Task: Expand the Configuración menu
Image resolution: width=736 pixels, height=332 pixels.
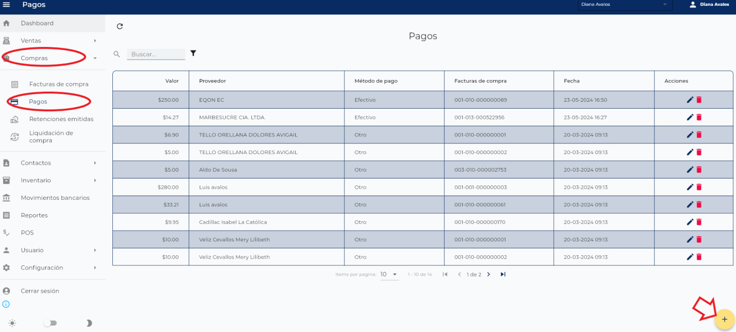Action: pyautogui.click(x=53, y=268)
